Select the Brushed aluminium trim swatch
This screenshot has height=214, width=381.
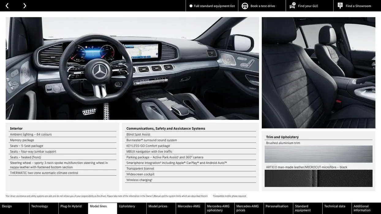319,154
